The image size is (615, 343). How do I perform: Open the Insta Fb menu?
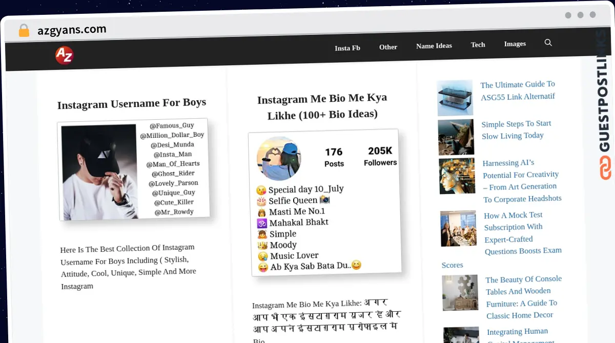(x=347, y=48)
